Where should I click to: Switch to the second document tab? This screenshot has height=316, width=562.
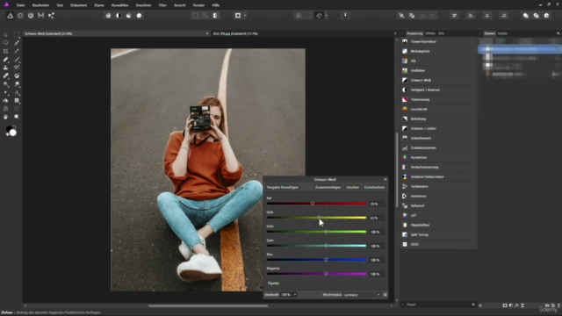point(235,33)
